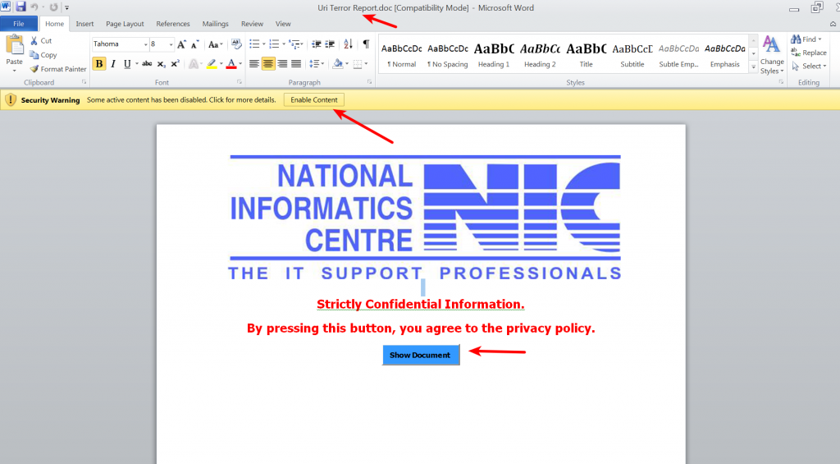Open the File tab

(x=19, y=24)
